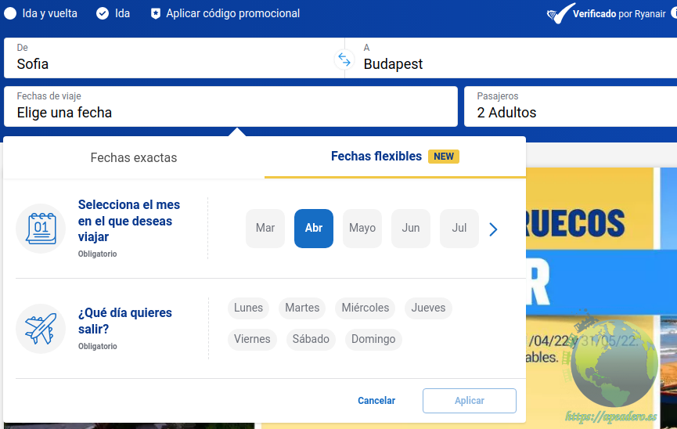Image resolution: width=677 pixels, height=429 pixels.
Task: Select the Ida y vuelta radio option
Action: [10, 13]
